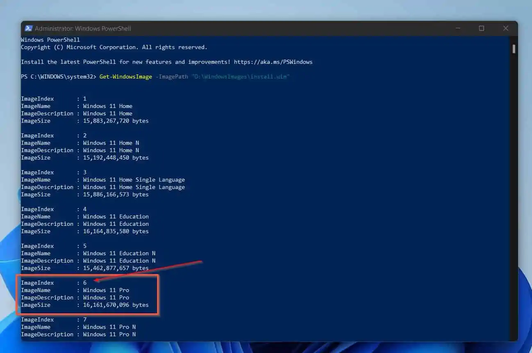The width and height of the screenshot is (532, 353).
Task: Click ImageIndex value 1
Action: (85, 99)
